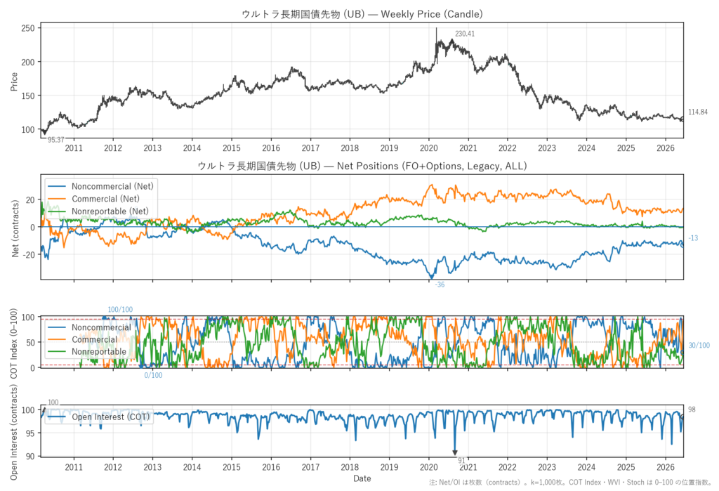This screenshot has width=719, height=491.
Task: Click the 0/100 COT Index marker
Action: pos(153,375)
